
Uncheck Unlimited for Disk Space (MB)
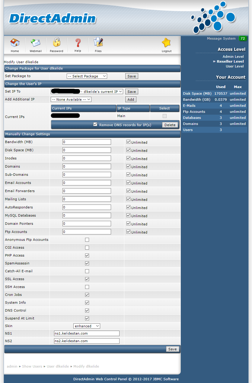[128, 150]
